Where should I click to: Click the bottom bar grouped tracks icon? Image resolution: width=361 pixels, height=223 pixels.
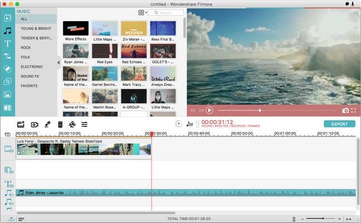[x=21, y=219]
